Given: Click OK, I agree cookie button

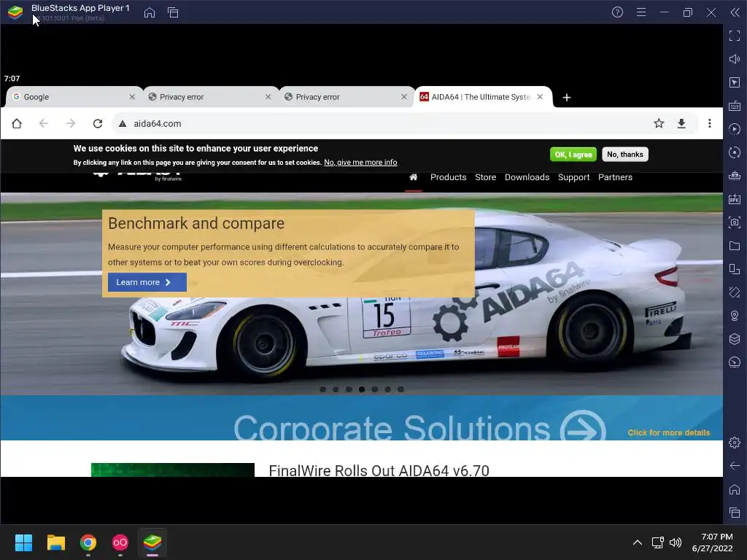Looking at the screenshot, I should click(573, 155).
